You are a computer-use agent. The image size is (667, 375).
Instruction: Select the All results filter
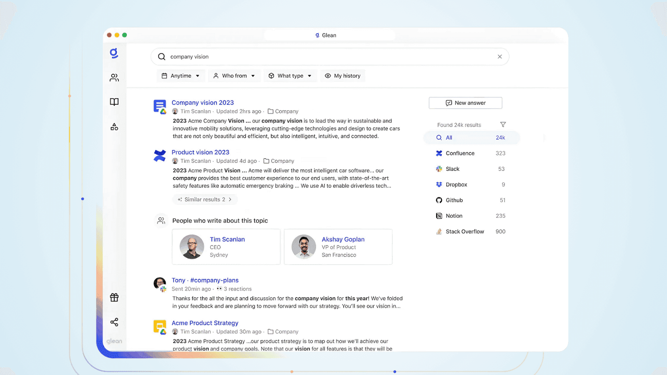click(x=471, y=137)
